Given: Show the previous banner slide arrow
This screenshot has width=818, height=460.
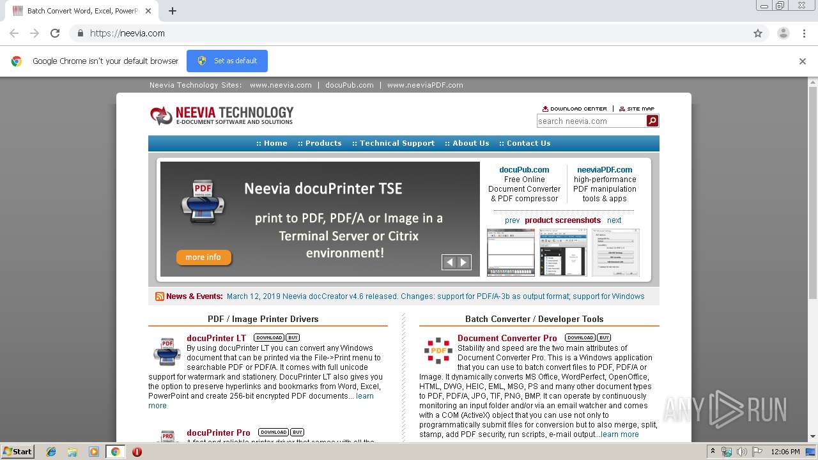Looking at the screenshot, I should 450,262.
